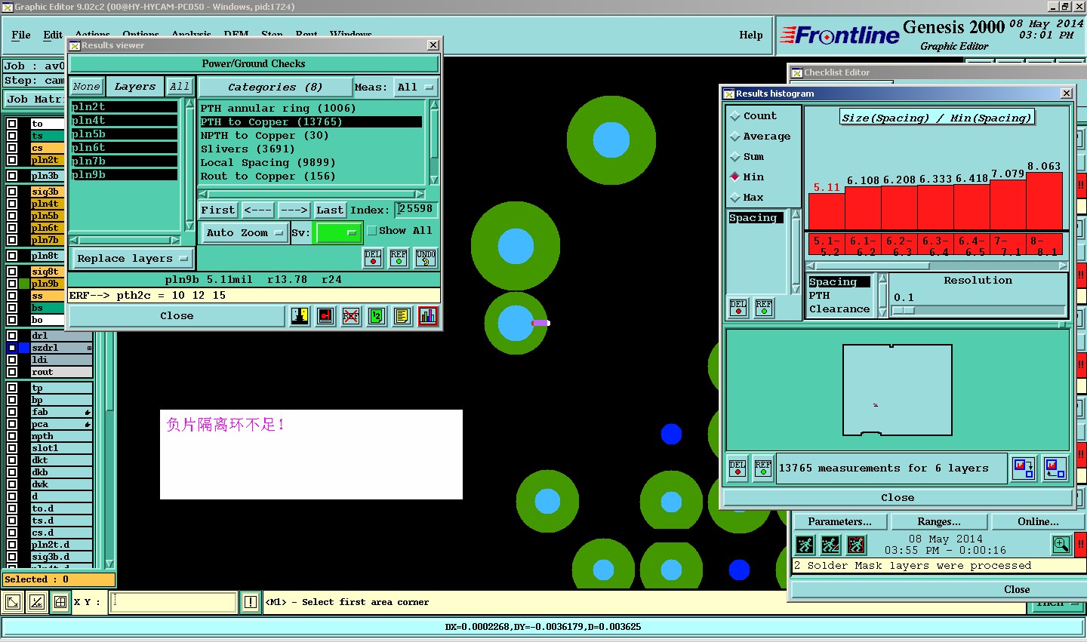
Task: Select Slivers (3691) category
Action: [311, 149]
